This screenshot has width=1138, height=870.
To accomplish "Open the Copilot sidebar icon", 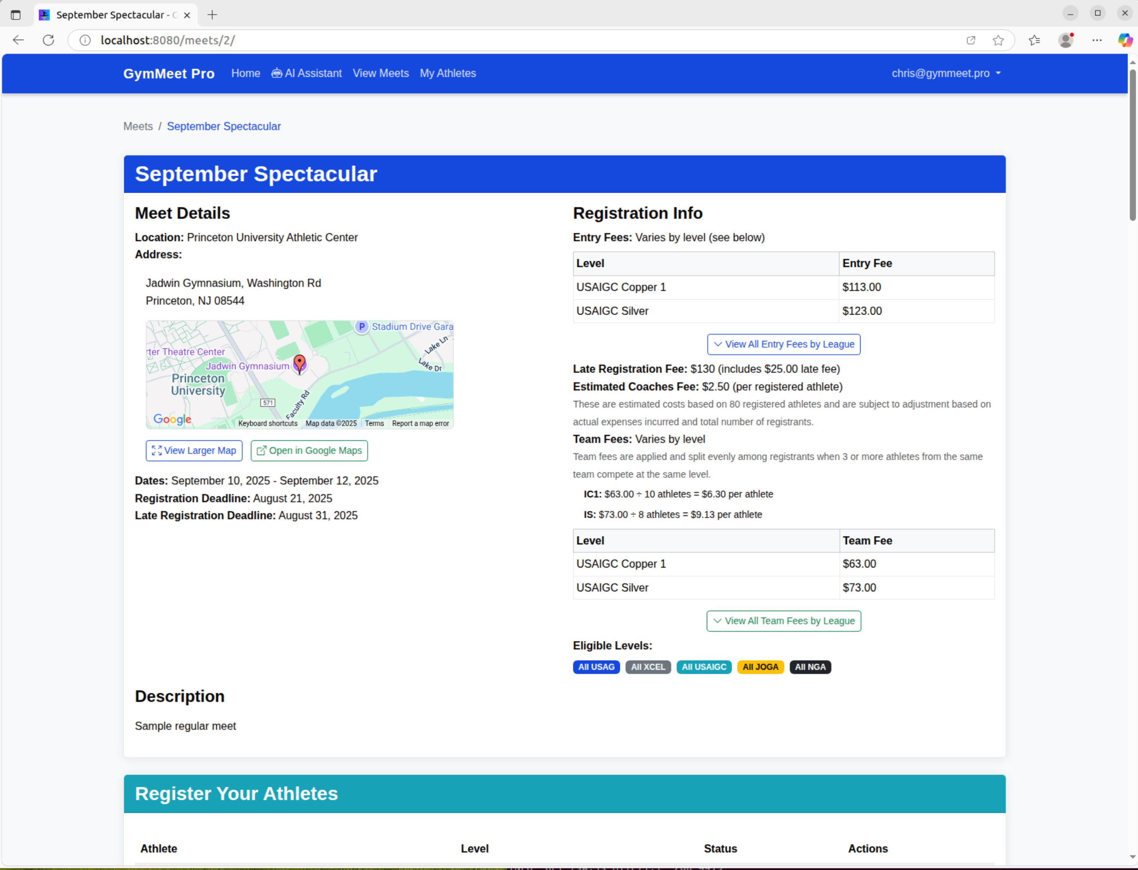I will point(1125,40).
